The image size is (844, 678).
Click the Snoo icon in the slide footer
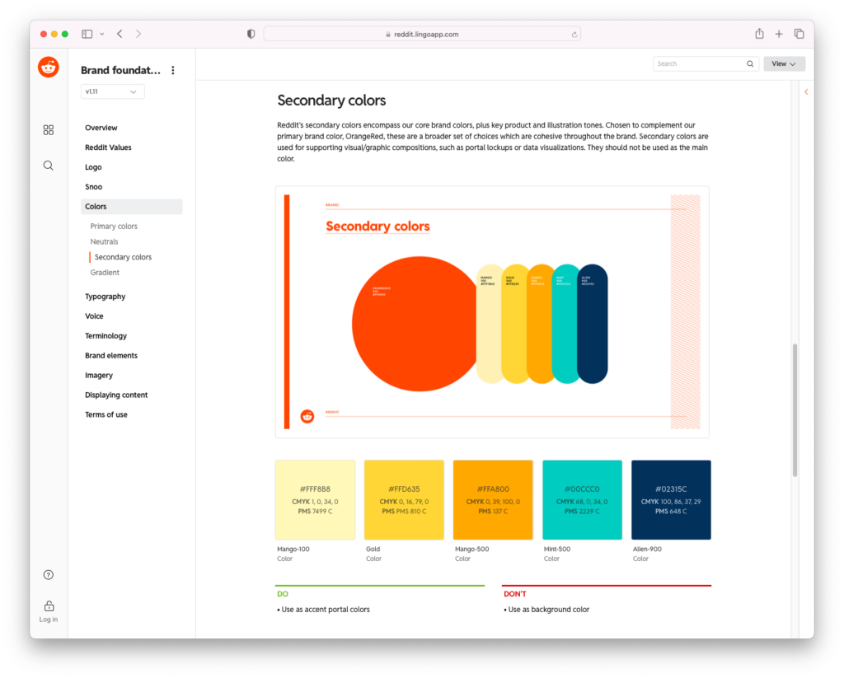(307, 416)
